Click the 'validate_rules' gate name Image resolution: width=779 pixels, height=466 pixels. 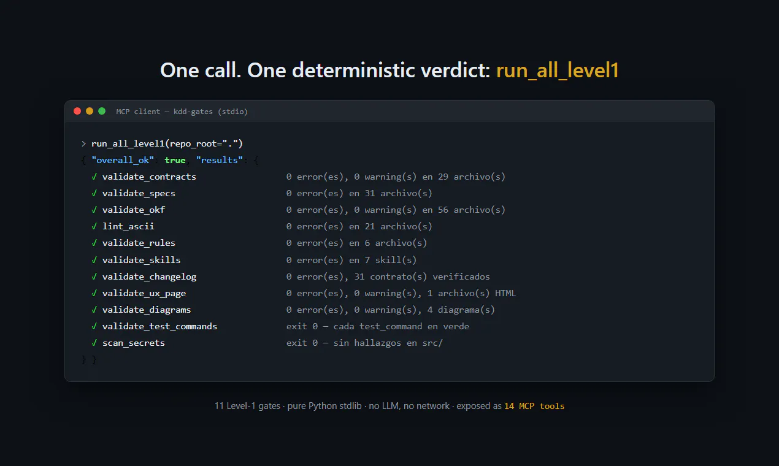click(139, 243)
